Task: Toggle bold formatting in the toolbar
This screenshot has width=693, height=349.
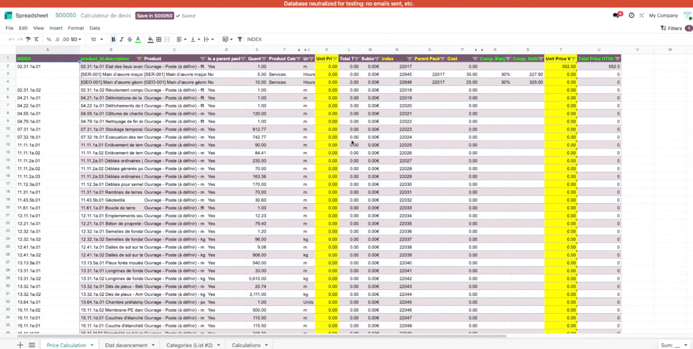Action: point(113,40)
